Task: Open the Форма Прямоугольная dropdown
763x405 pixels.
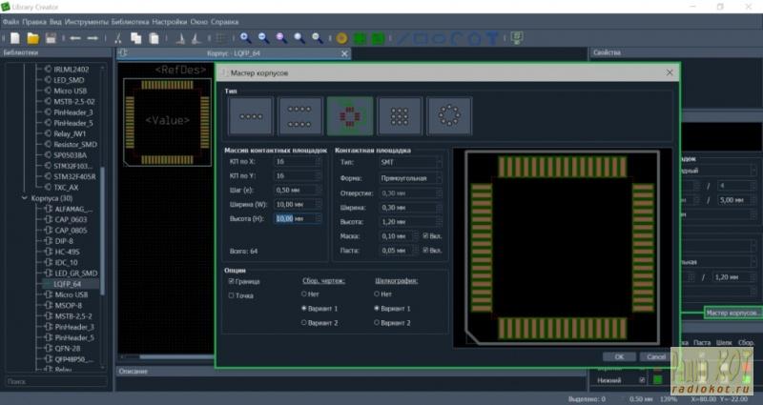Action: [x=410, y=177]
